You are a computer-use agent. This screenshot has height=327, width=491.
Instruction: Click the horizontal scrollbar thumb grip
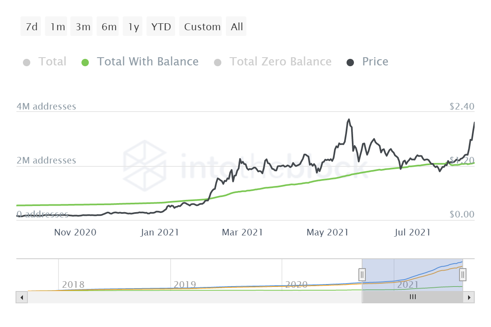pyautogui.click(x=412, y=297)
